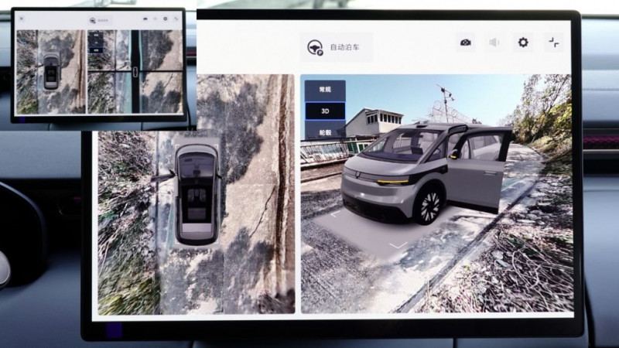Open settings gear on main screen
The width and height of the screenshot is (619, 348).
pyautogui.click(x=523, y=43)
